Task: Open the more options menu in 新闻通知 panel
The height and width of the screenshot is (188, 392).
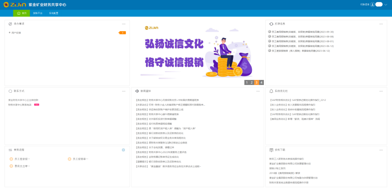Action: 258,91
